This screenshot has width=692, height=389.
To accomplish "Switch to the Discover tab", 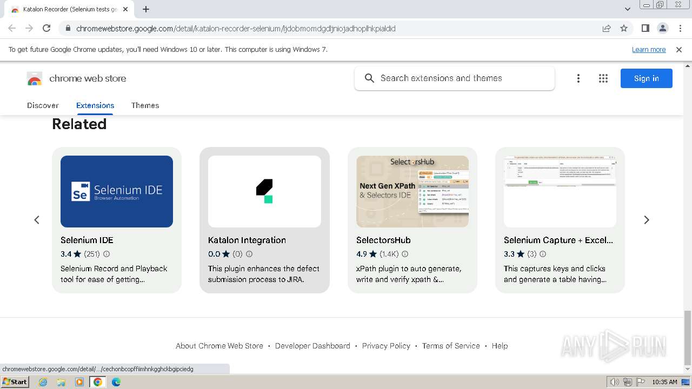I will pyautogui.click(x=43, y=105).
